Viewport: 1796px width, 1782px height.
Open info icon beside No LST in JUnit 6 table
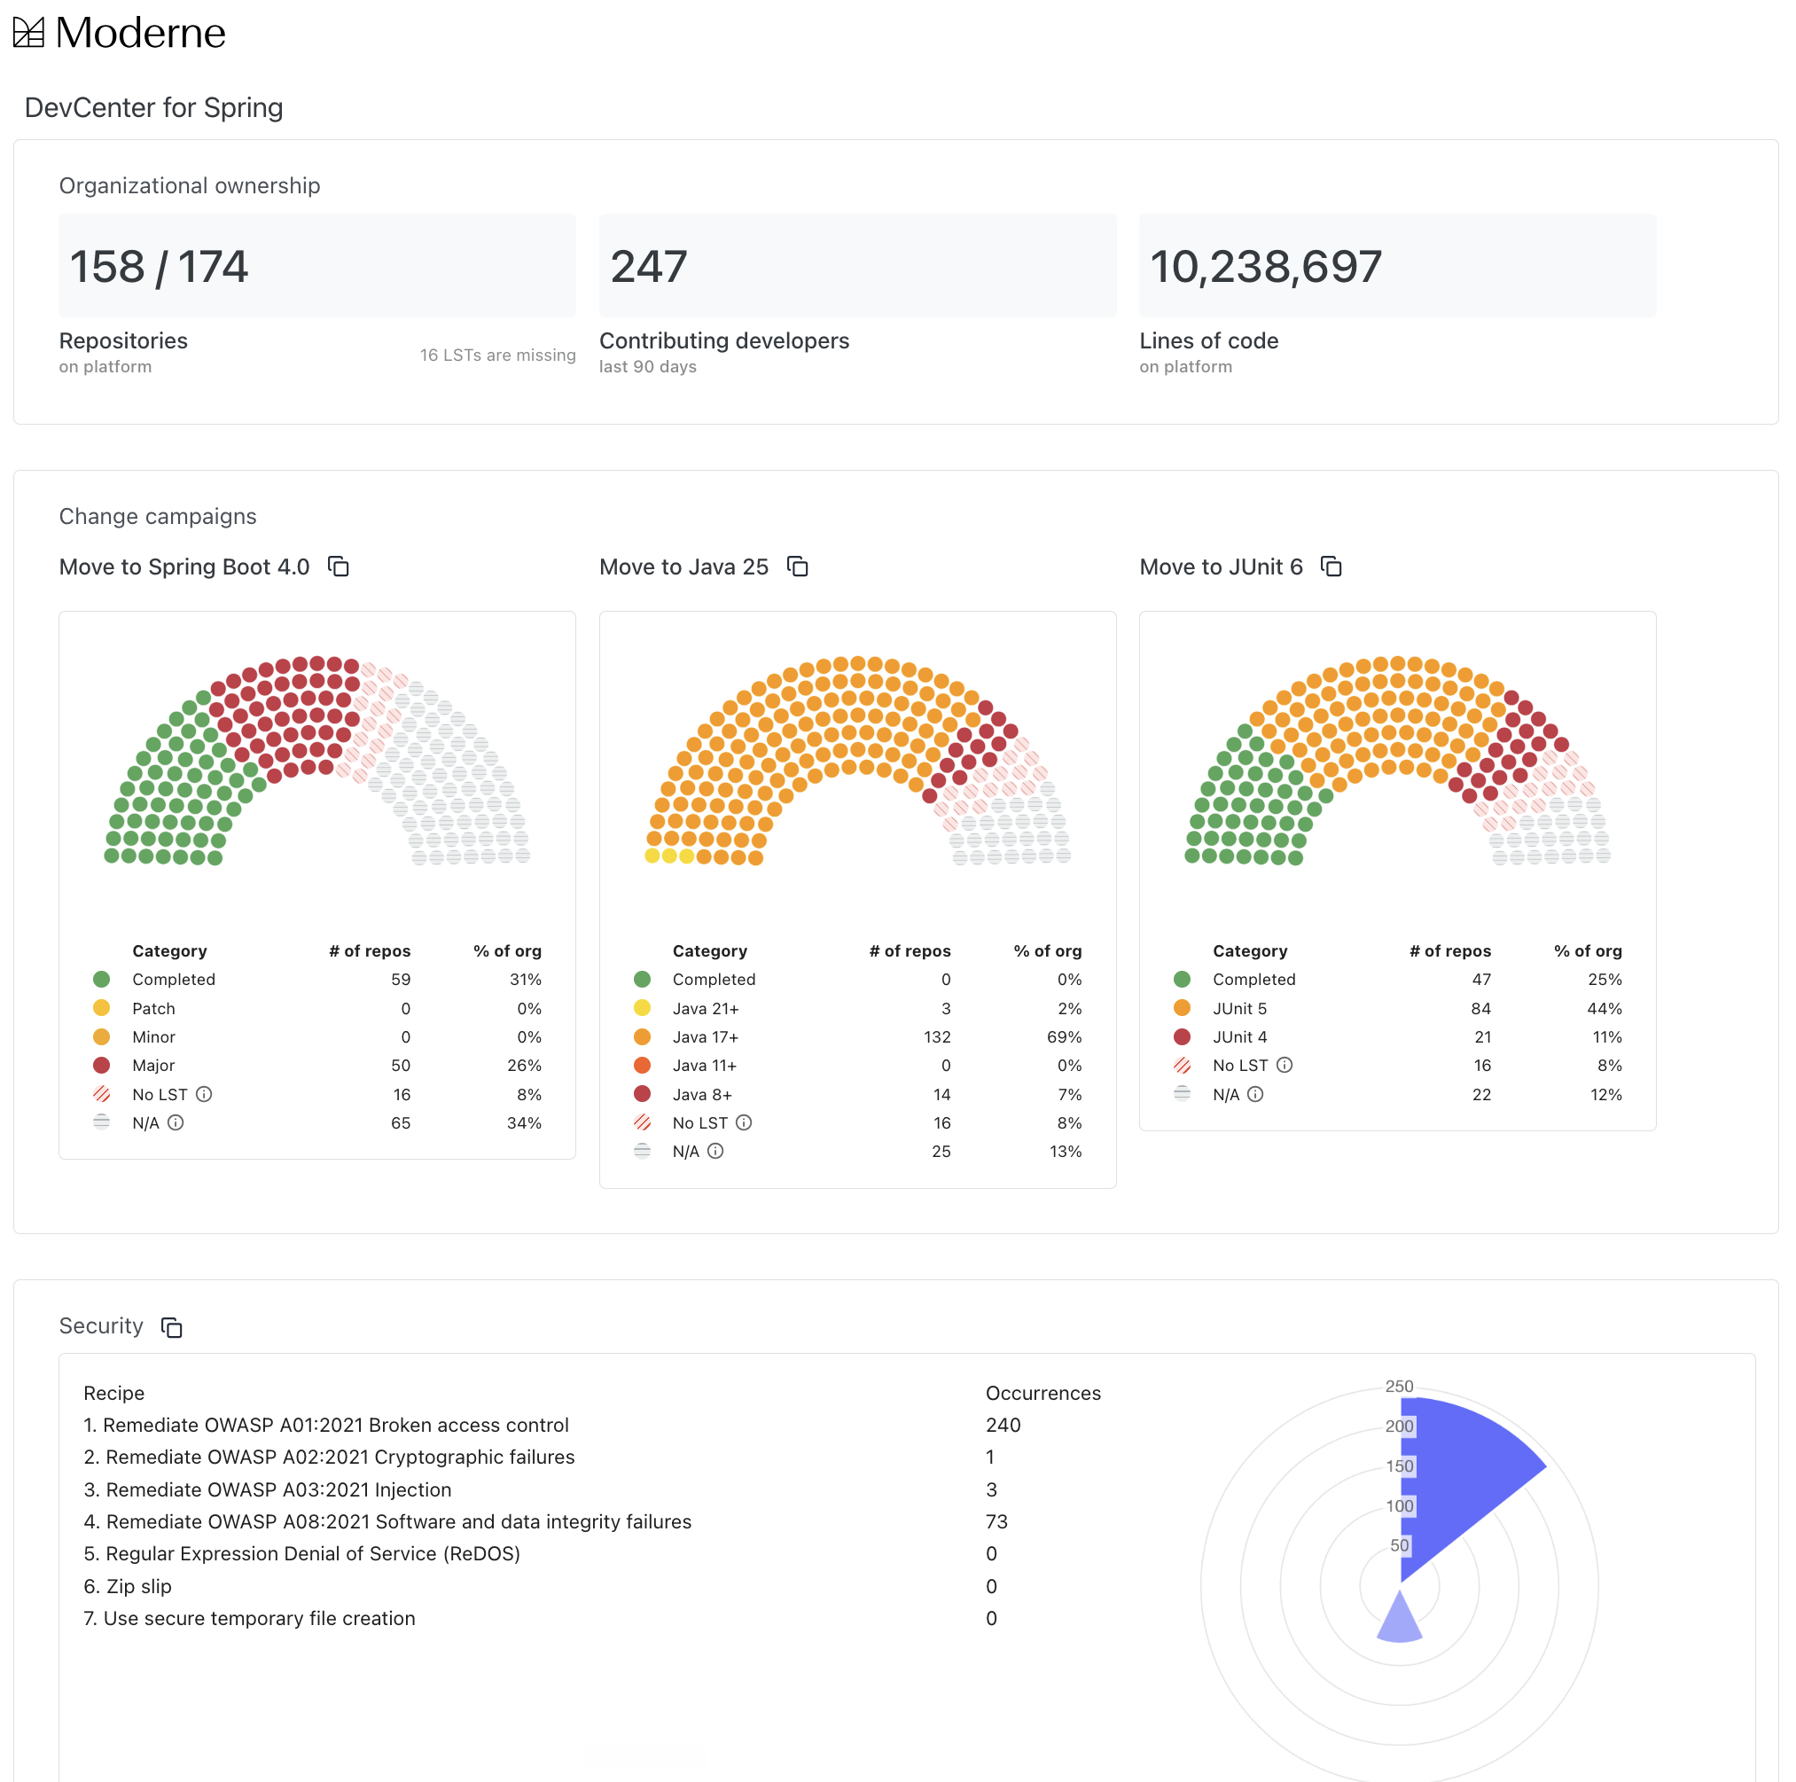(x=1284, y=1066)
